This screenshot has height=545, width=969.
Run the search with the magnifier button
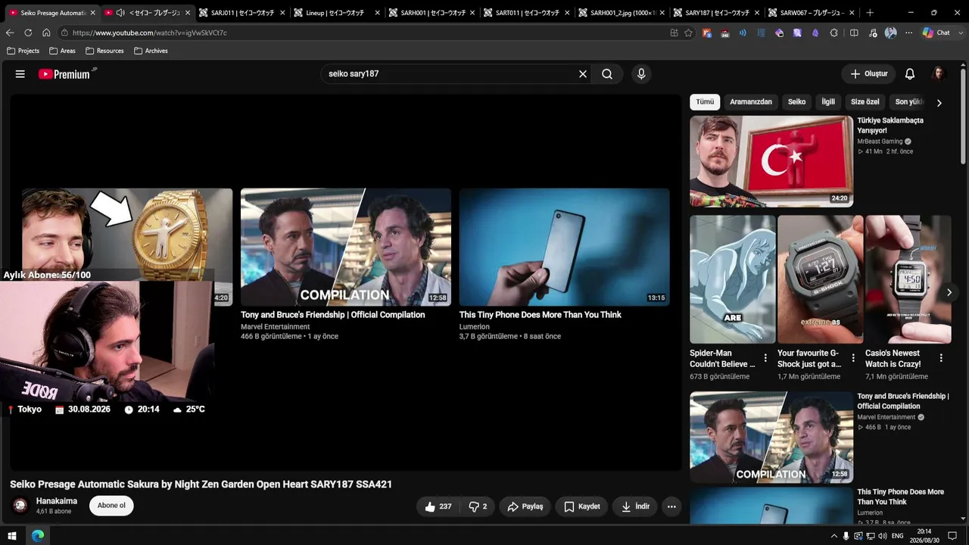(607, 74)
